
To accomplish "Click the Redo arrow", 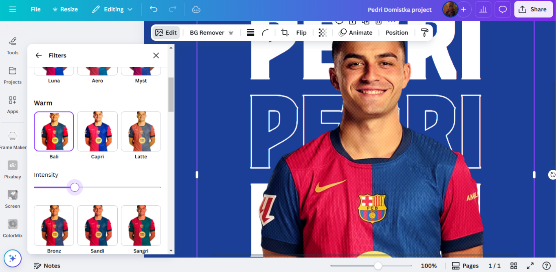I will click(x=172, y=9).
